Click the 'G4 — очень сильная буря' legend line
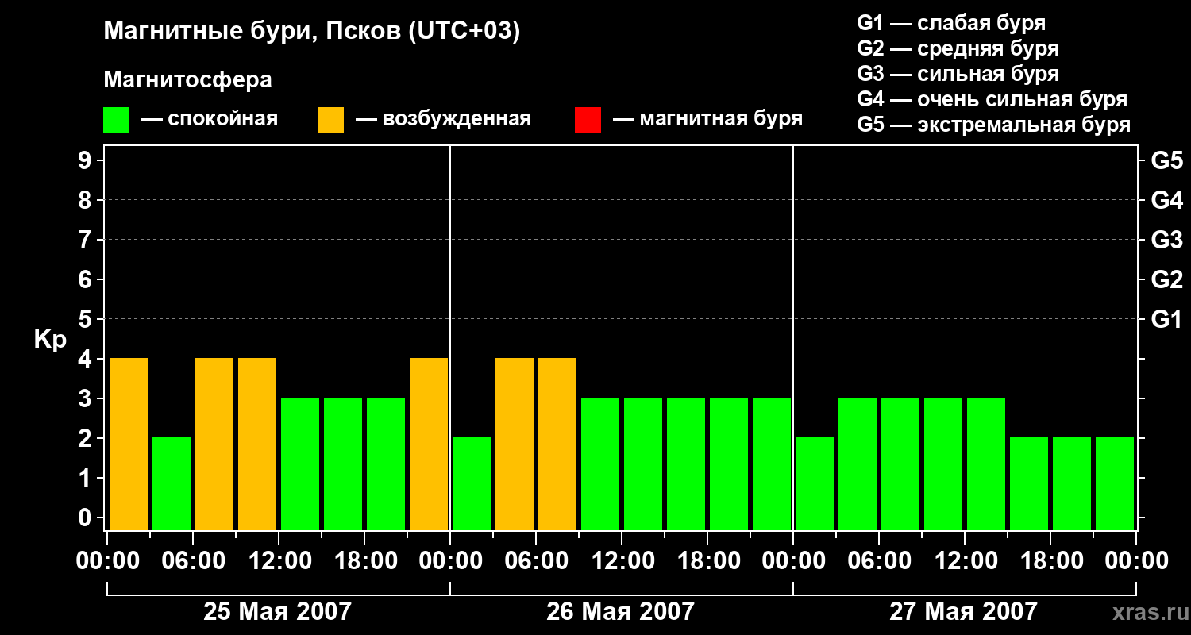1191x635 pixels. tap(992, 99)
